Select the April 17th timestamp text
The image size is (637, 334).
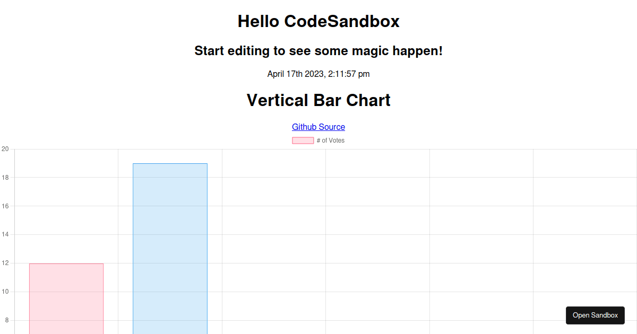[x=318, y=74]
